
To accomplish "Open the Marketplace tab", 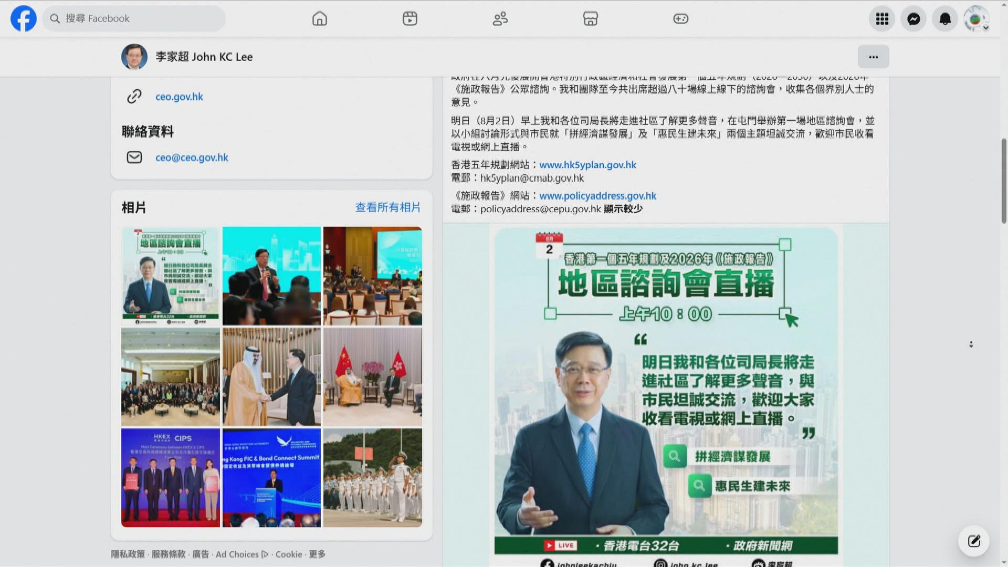I will pos(591,19).
